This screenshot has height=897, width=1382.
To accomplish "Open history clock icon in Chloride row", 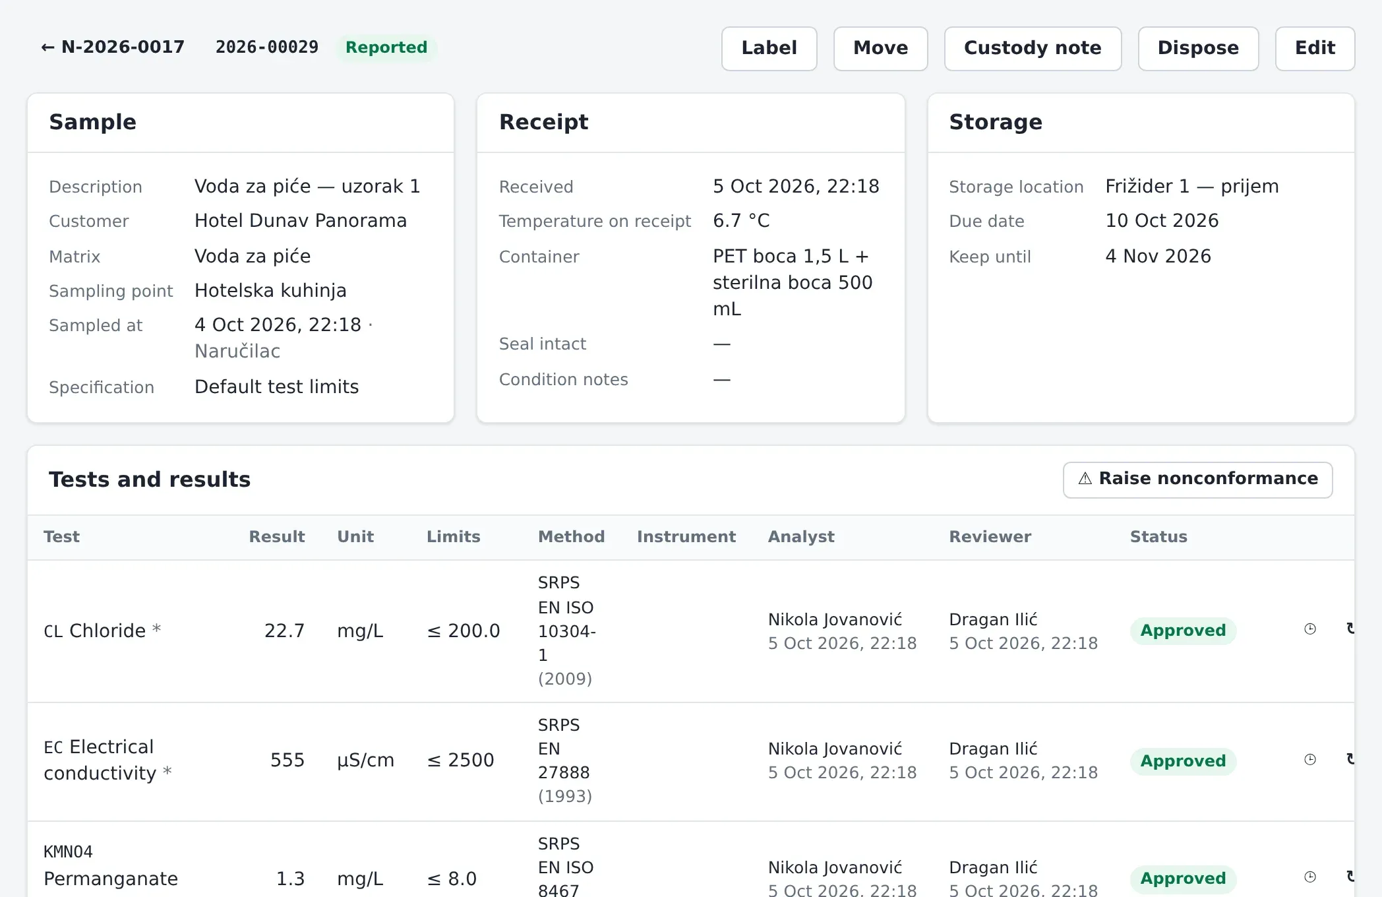I will 1310,629.
